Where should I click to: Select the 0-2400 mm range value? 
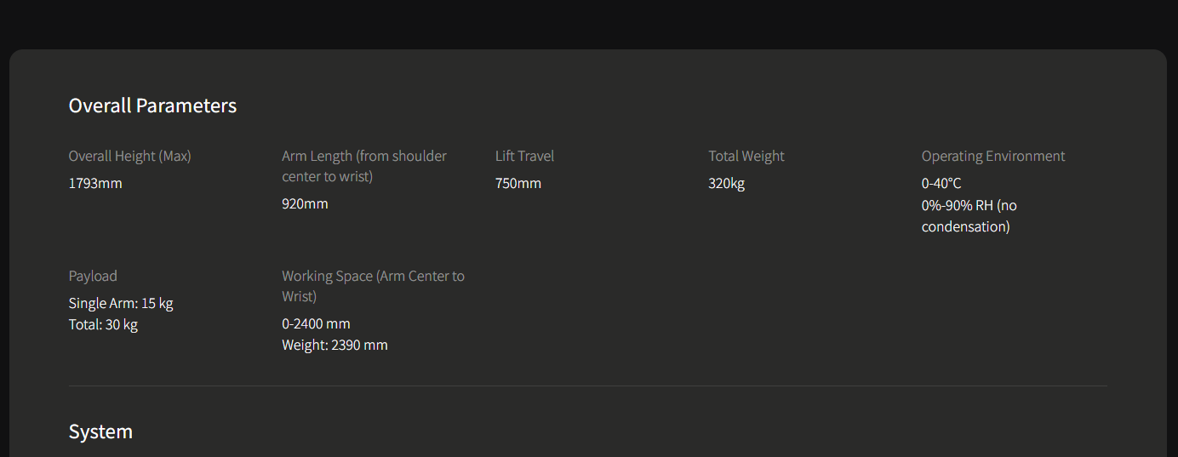[317, 323]
